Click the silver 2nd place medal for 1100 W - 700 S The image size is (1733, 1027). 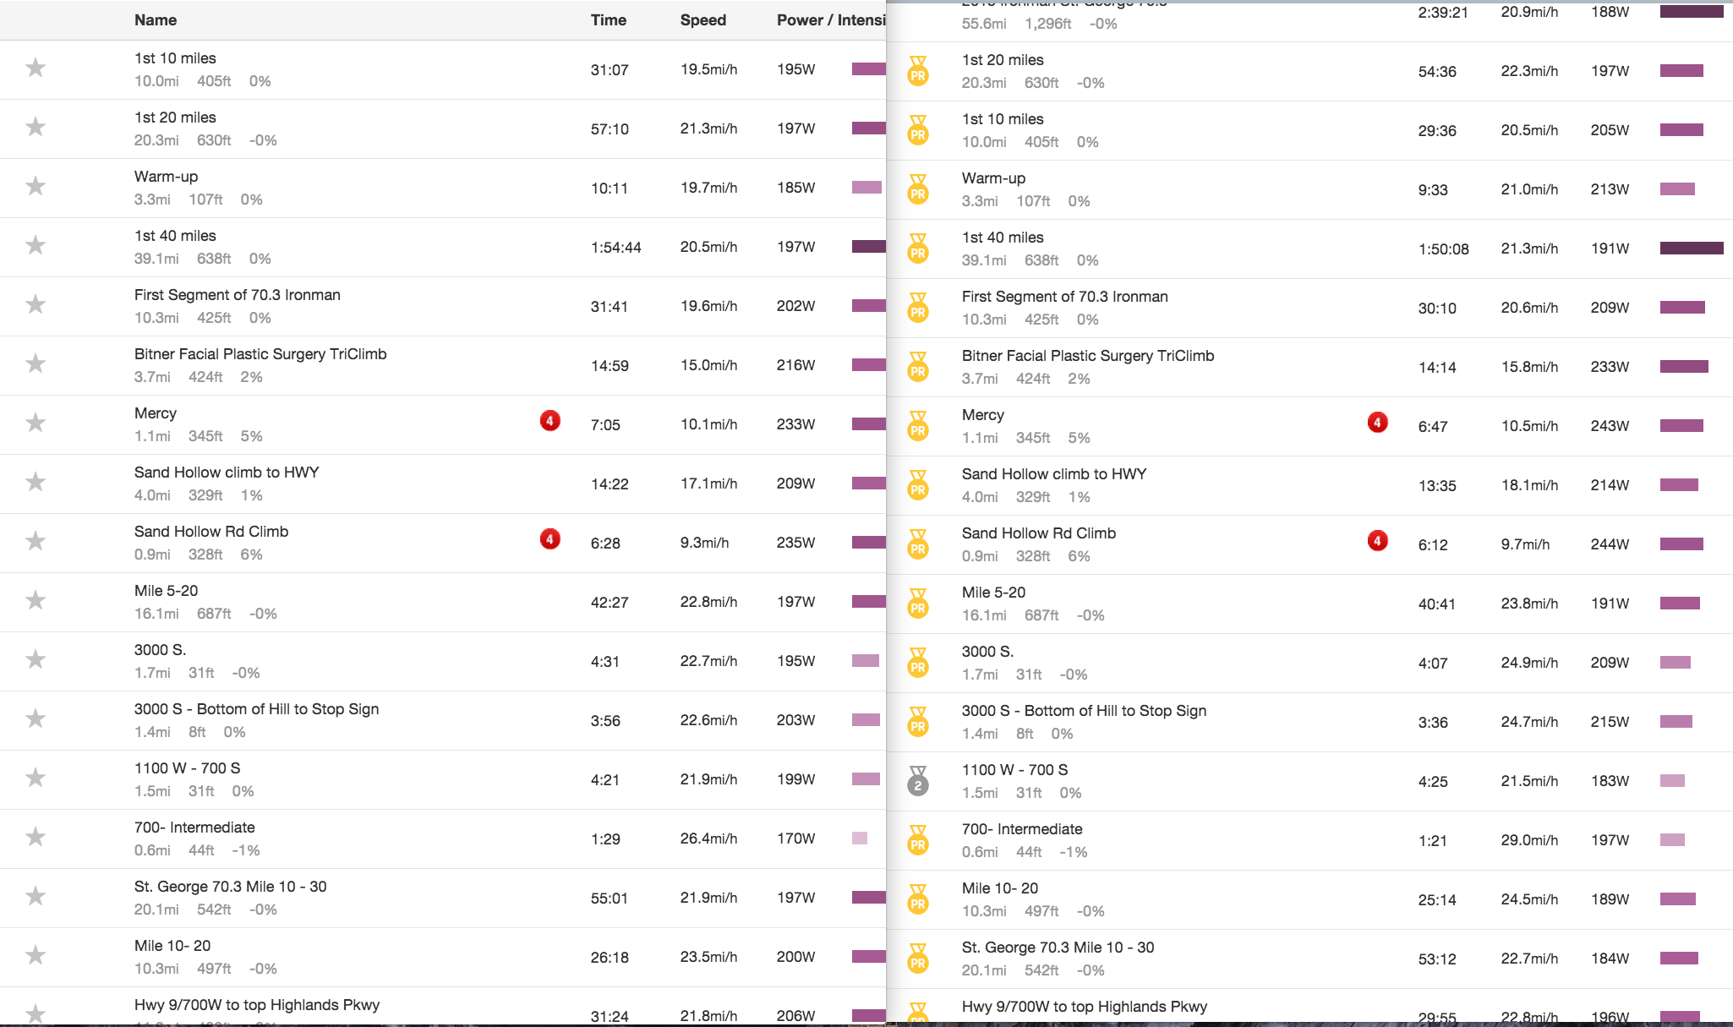[x=918, y=781]
